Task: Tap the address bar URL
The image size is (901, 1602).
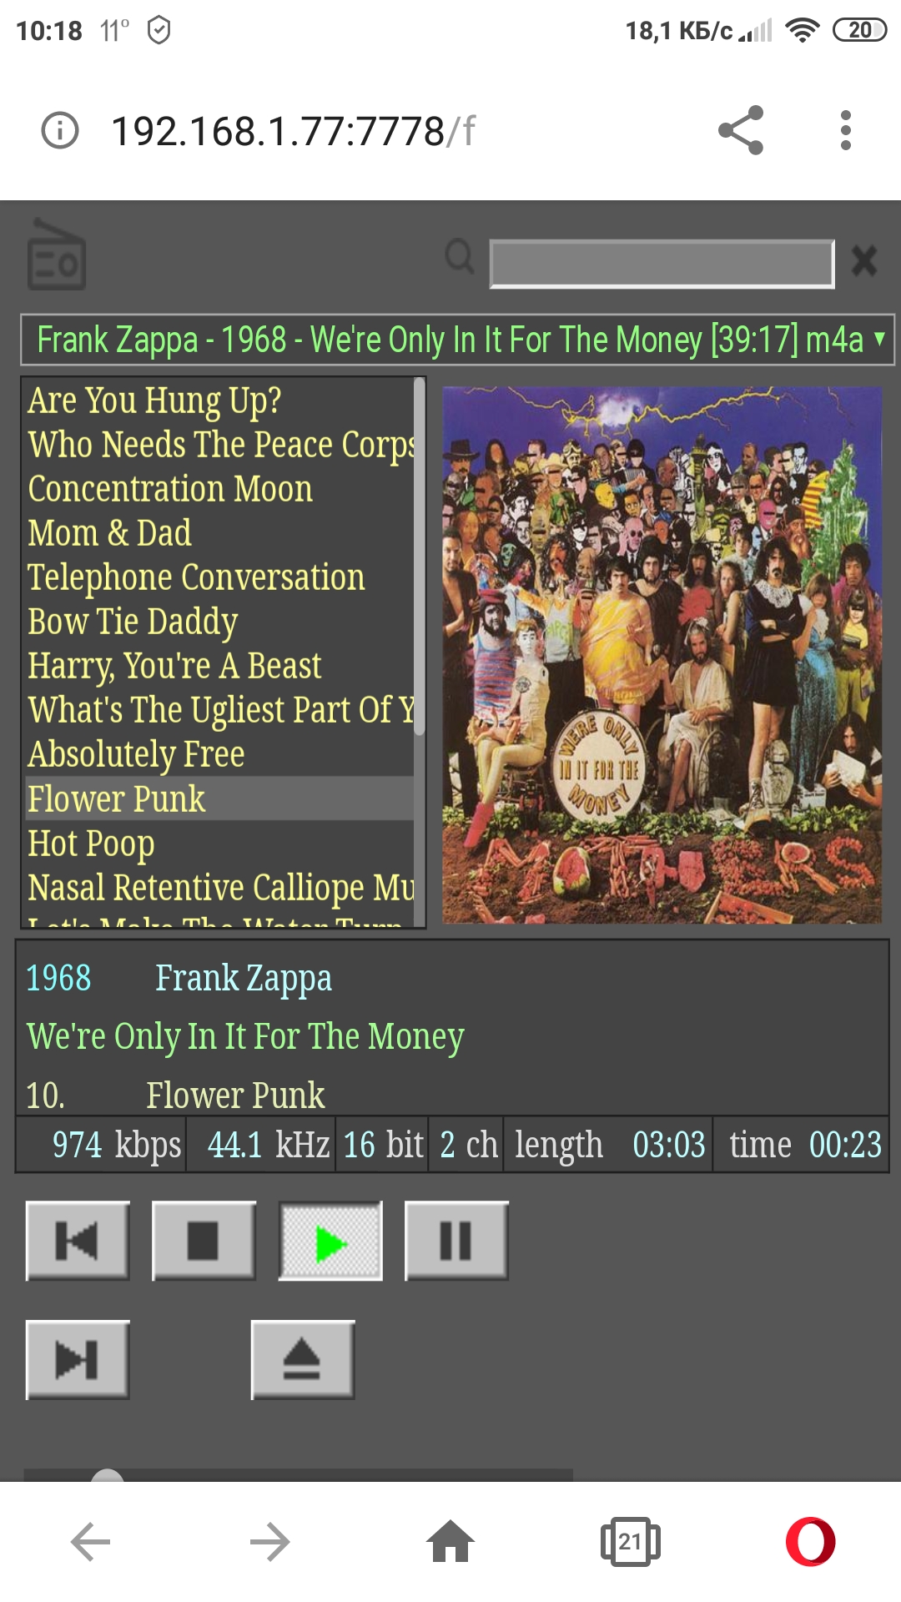Action: tap(293, 131)
